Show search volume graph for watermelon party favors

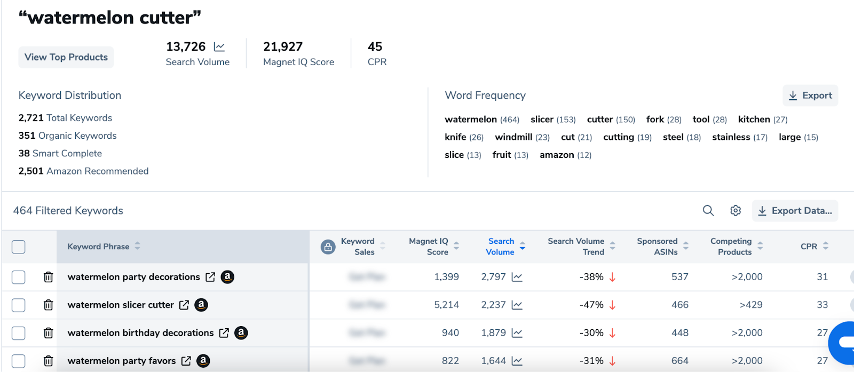[517, 361]
